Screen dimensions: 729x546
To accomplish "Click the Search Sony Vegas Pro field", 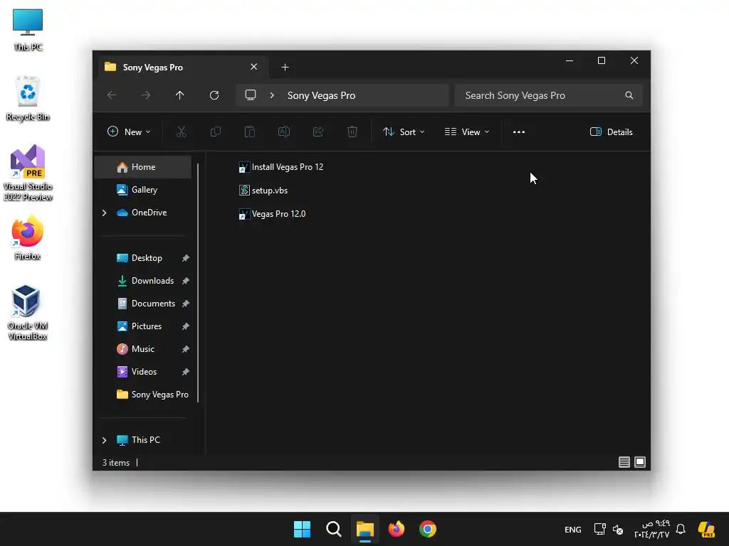I will coord(549,95).
